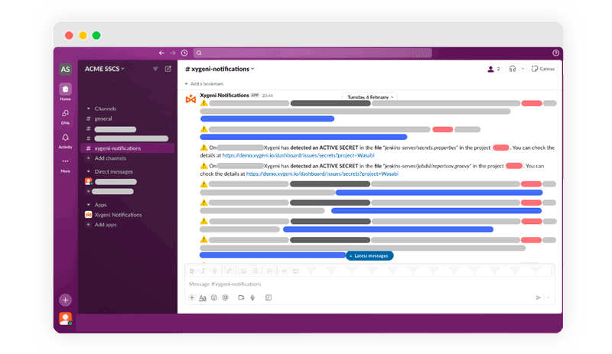Screen dimensions: 612x354
Task: Open DMs from the left rail
Action: point(65,114)
